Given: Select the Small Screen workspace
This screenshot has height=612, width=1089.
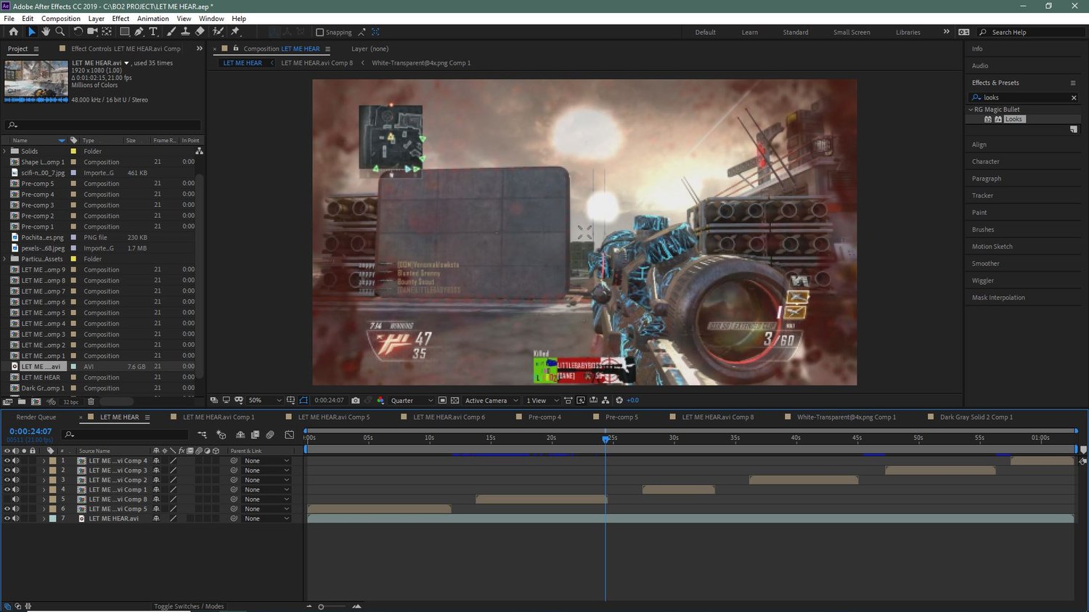Looking at the screenshot, I should tap(852, 32).
